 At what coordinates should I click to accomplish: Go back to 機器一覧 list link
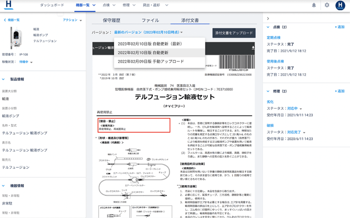point(12,20)
